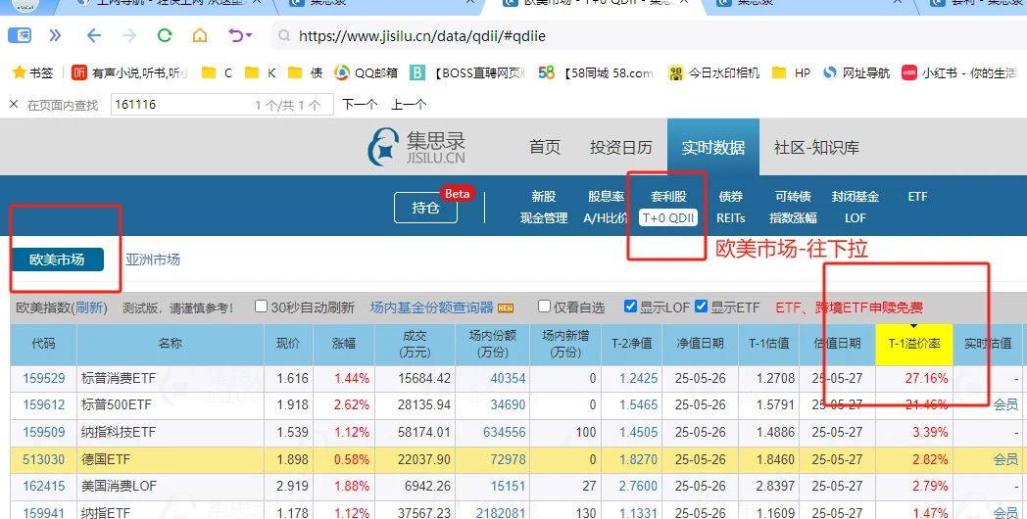Sort by the 涨幅 column header
The height and width of the screenshot is (519, 1027).
(344, 344)
